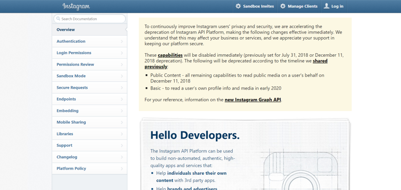This screenshot has height=190, width=401.
Task: Click chevron on Platform Policy row
Action: [x=122, y=168]
